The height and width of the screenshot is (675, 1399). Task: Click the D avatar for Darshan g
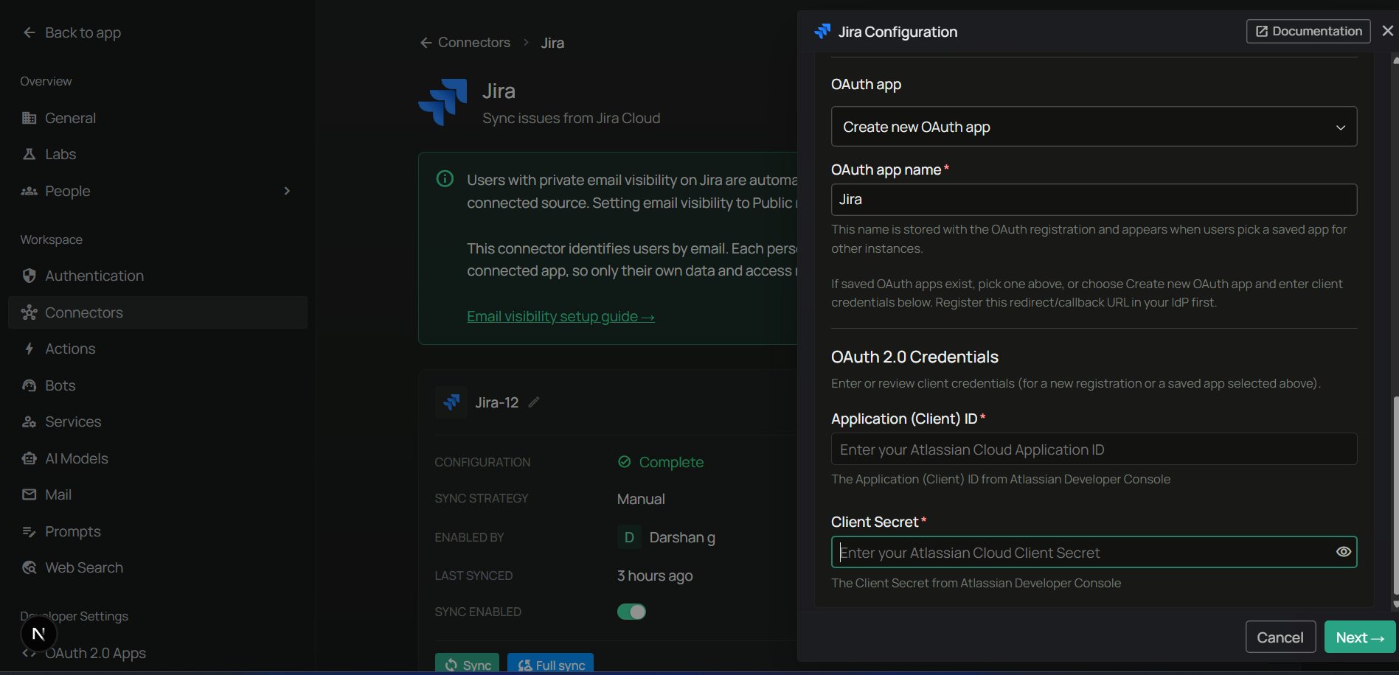(629, 537)
